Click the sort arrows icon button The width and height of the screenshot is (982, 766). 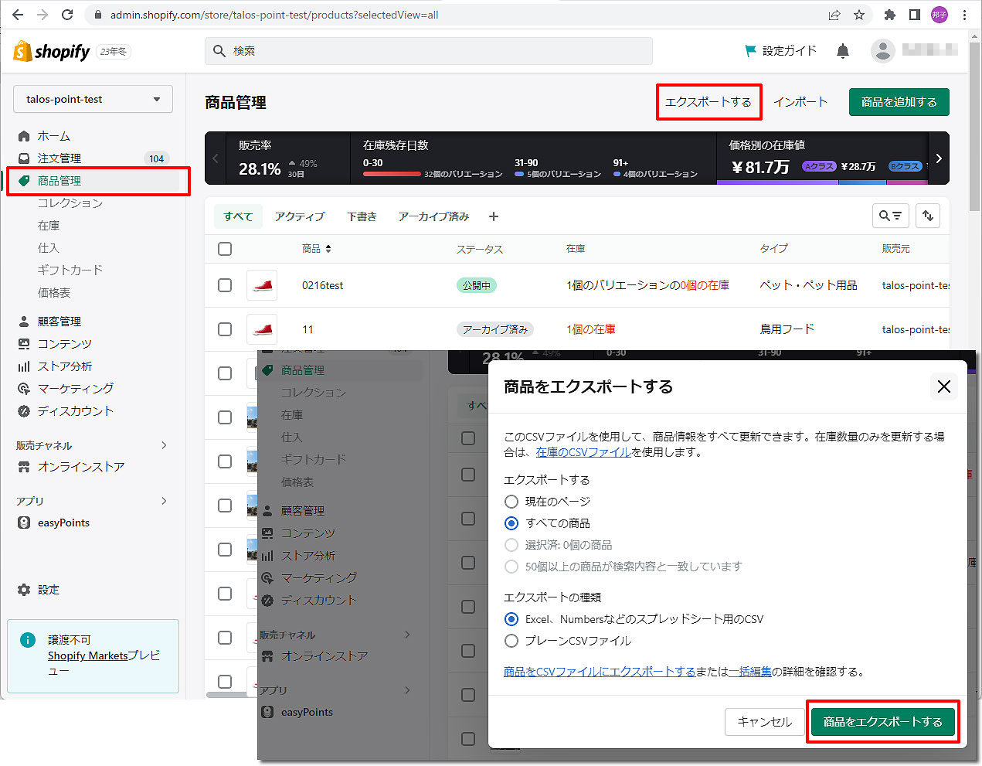tap(928, 216)
